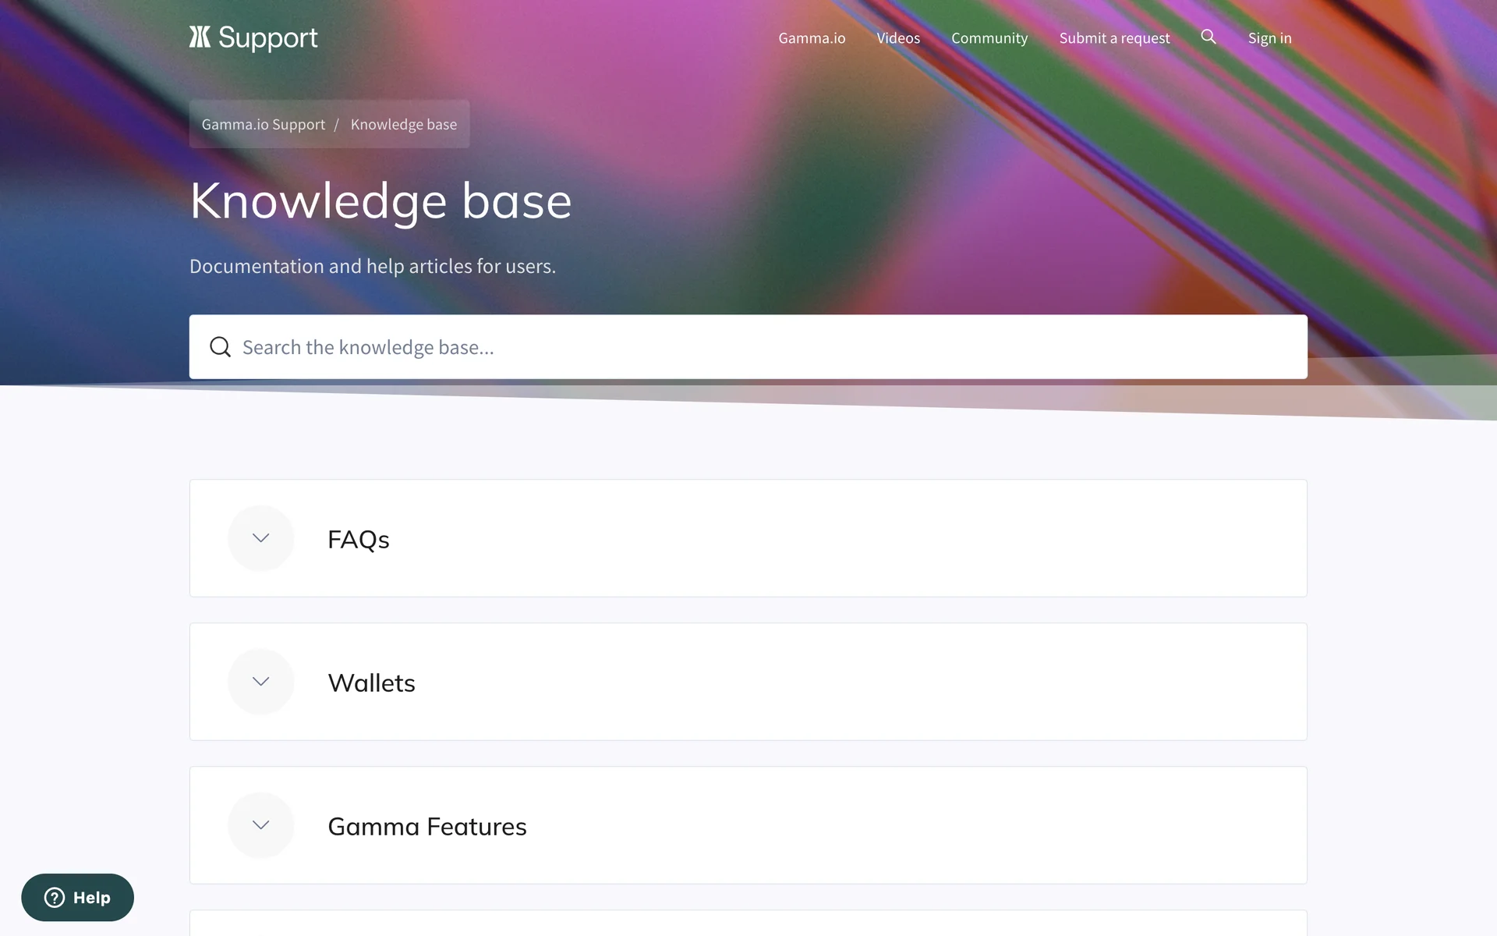Open search via header magnifier icon
This screenshot has width=1497, height=936.
[x=1208, y=37]
